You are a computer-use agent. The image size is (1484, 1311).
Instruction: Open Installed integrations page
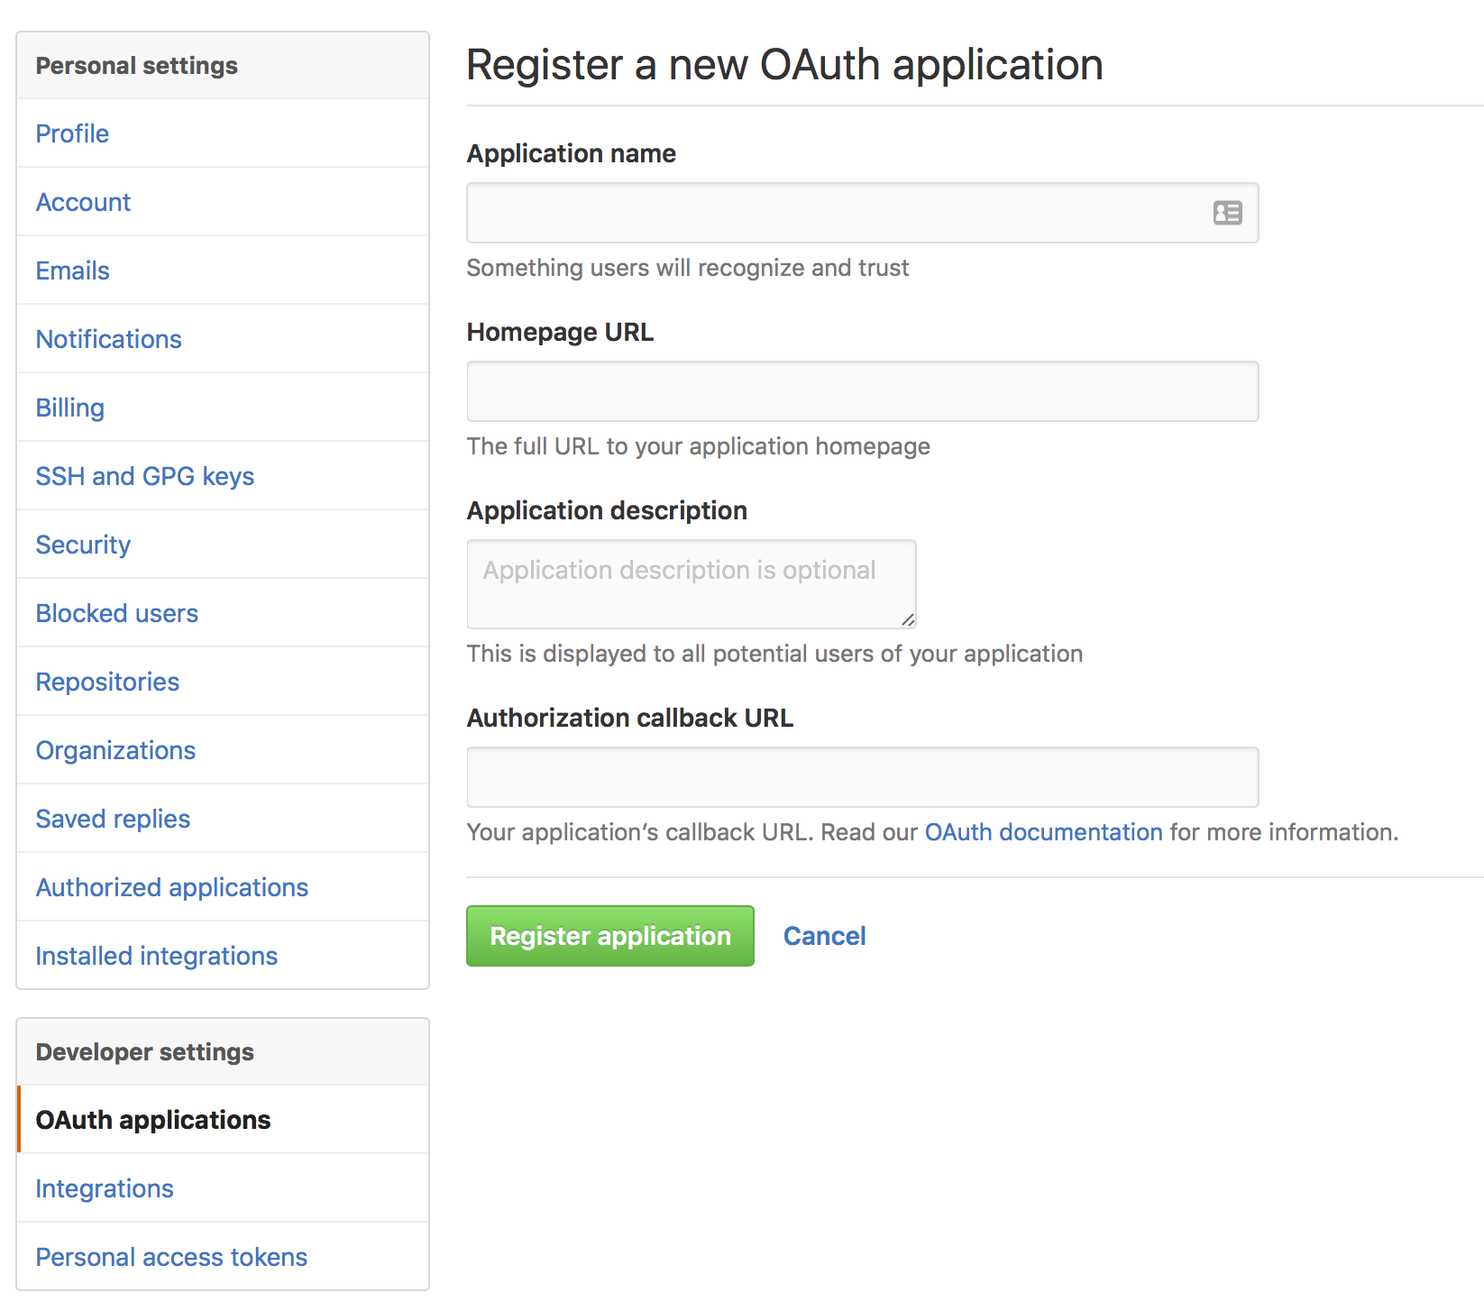click(156, 956)
